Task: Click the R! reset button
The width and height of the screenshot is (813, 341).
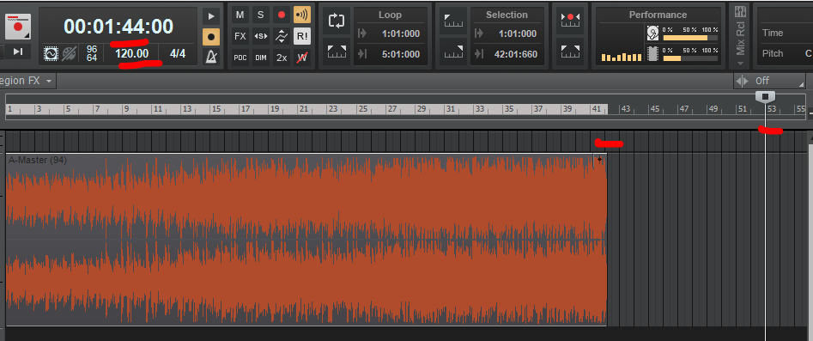Action: coord(302,36)
